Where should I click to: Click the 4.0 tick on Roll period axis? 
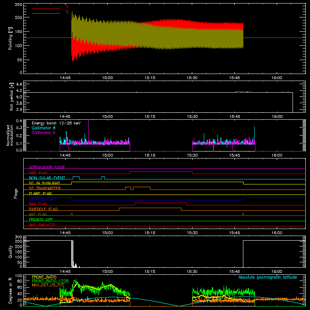point(19,97)
